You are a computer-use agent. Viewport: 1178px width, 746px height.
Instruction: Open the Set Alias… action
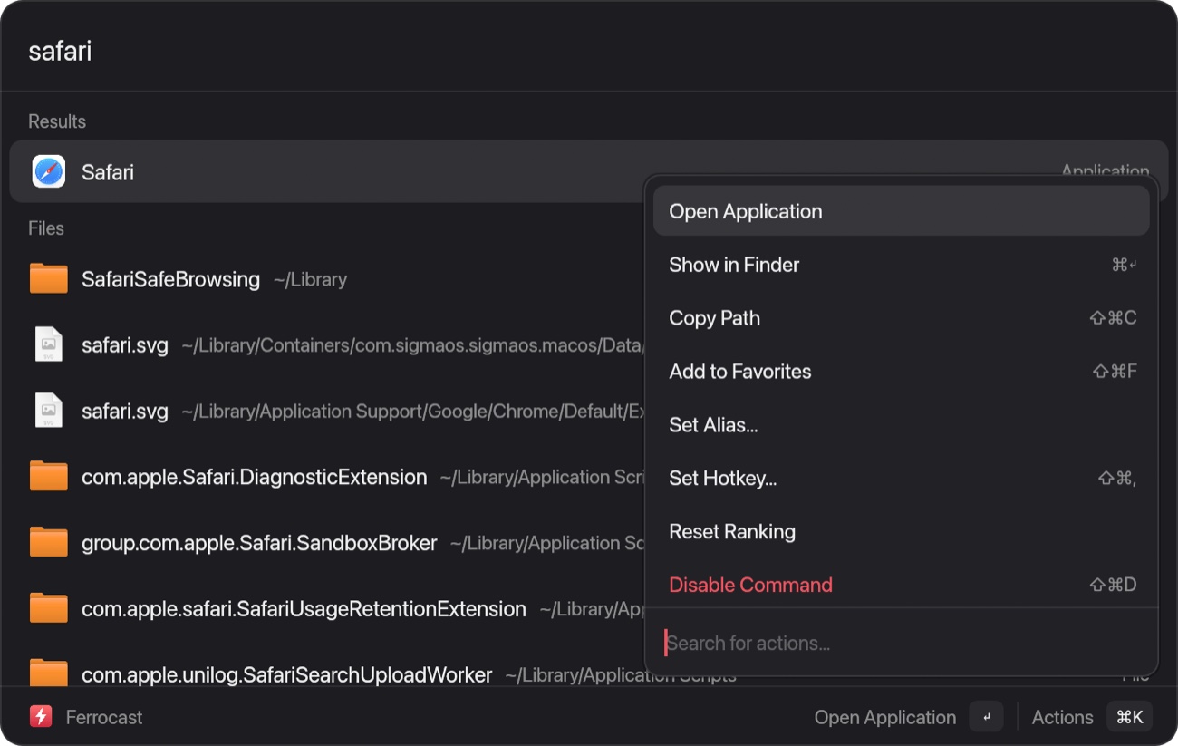click(902, 425)
